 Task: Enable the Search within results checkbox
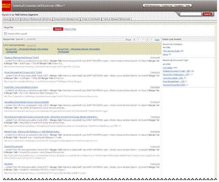[x=5, y=34]
